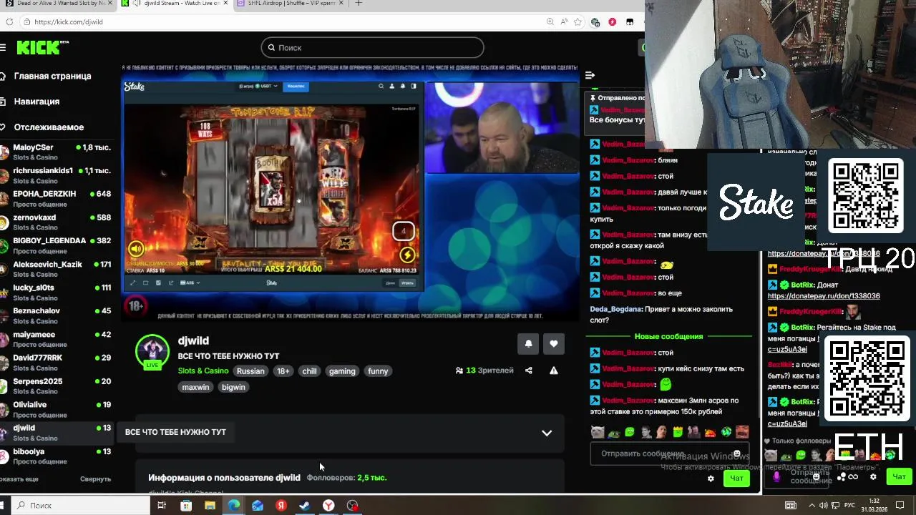Click the purple microphone icon
This screenshot has width=916, height=515.
776,476
